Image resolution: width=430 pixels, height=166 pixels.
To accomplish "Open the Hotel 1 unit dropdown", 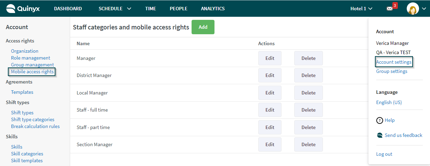I will point(361,9).
